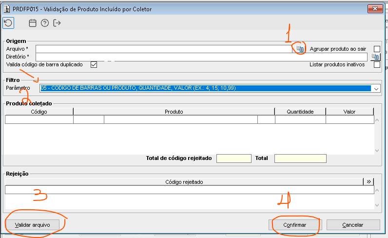Click the Quantidade column header
This screenshot has width=388, height=238.
(x=300, y=112)
